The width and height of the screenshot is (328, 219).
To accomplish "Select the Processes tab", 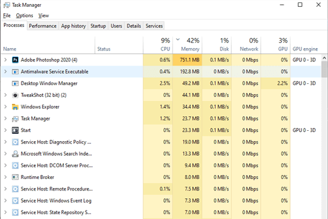I will tap(14, 26).
